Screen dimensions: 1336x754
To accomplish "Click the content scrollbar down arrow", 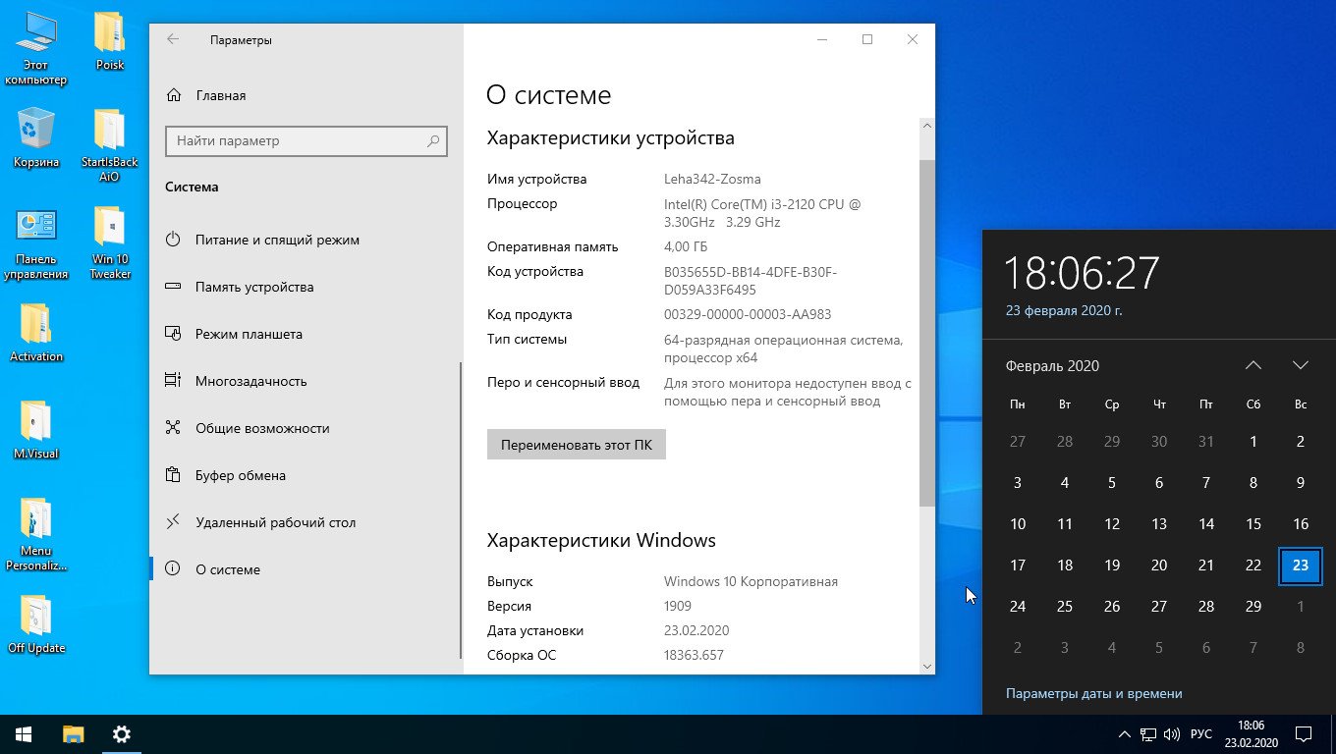I will coord(926,667).
